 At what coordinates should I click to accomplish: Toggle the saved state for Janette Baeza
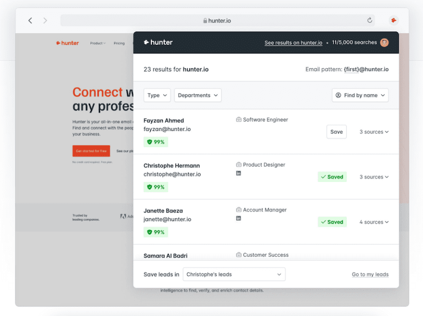tap(332, 222)
